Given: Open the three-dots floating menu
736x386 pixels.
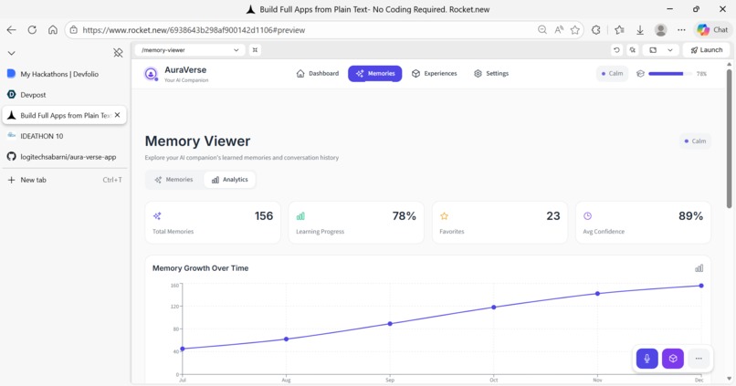Looking at the screenshot, I should coord(699,359).
